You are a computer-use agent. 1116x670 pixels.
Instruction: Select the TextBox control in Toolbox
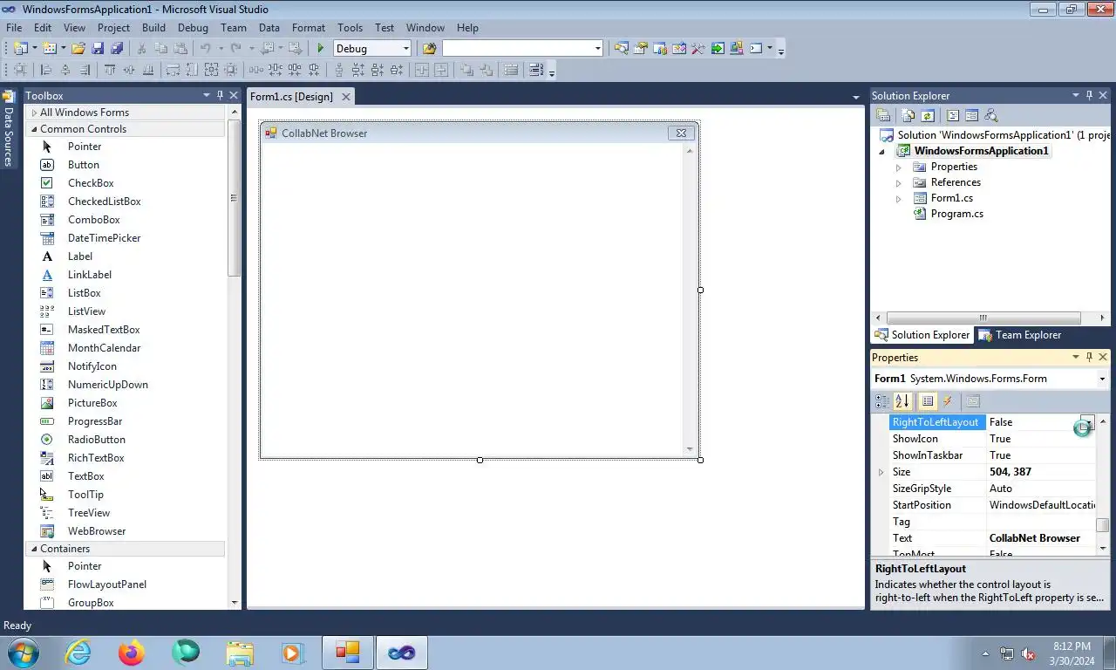86,476
